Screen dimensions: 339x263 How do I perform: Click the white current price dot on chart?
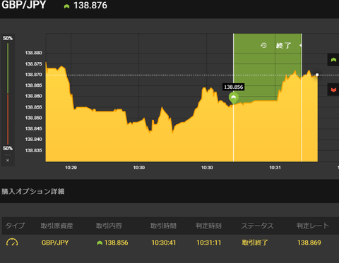pos(317,75)
